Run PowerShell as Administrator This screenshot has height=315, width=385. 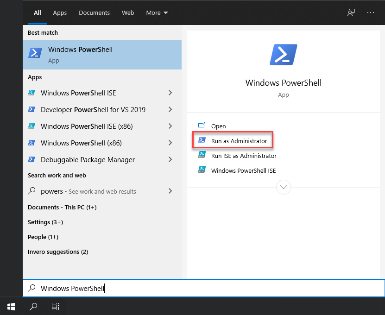coord(233,140)
